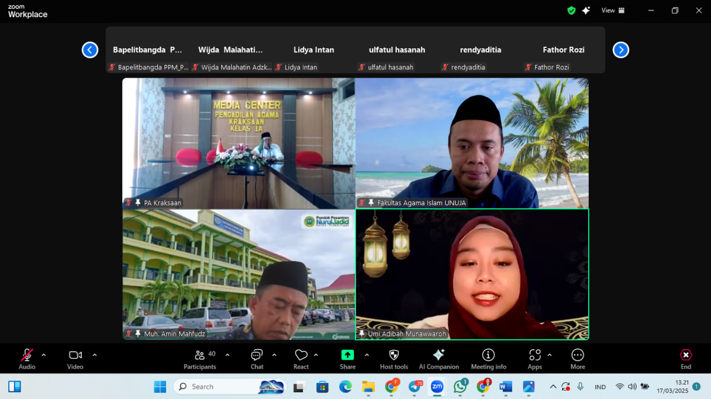The height and width of the screenshot is (399, 711).
Task: Open Microsoft Word from taskbar
Action: (505, 387)
